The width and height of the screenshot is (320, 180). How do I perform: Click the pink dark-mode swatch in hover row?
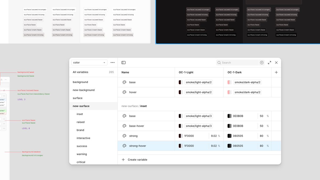click(x=229, y=92)
